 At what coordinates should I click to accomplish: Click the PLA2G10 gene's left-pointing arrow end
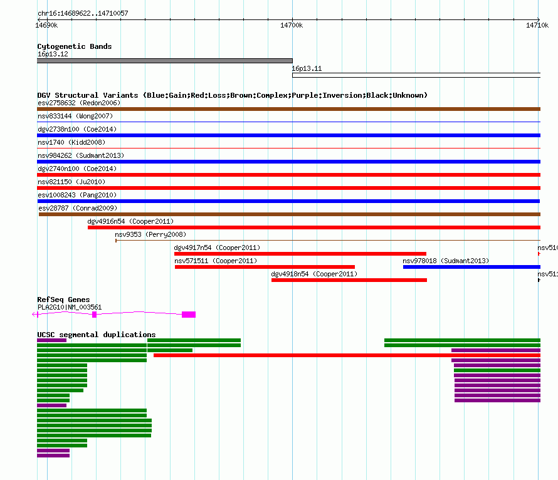(x=35, y=315)
